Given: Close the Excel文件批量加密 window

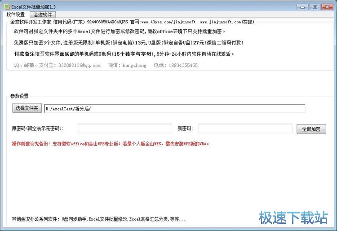Looking at the screenshot, I should pyautogui.click(x=327, y=7).
